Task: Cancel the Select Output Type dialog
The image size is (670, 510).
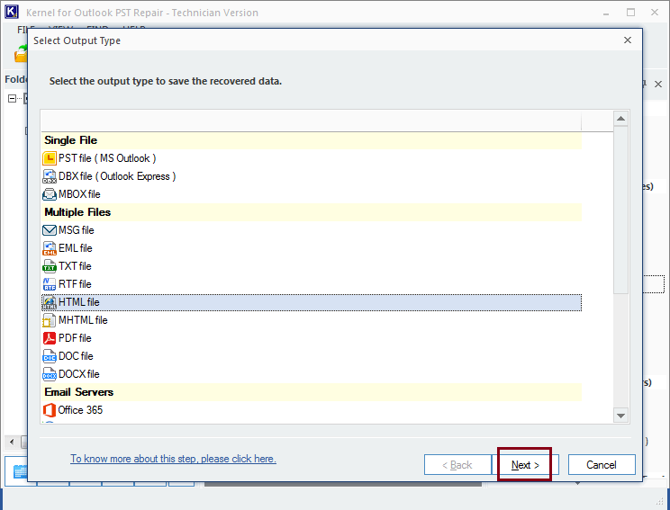Action: [602, 465]
